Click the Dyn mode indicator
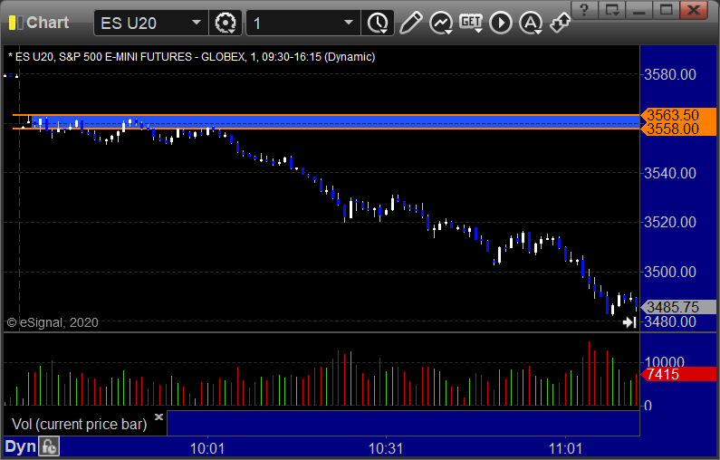The width and height of the screenshot is (720, 460). pyautogui.click(x=20, y=446)
